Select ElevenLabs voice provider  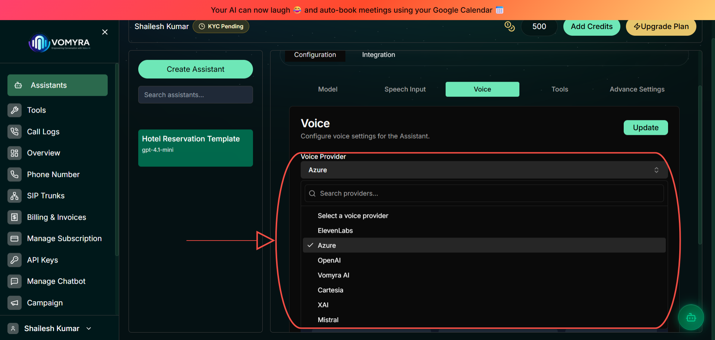click(484, 231)
